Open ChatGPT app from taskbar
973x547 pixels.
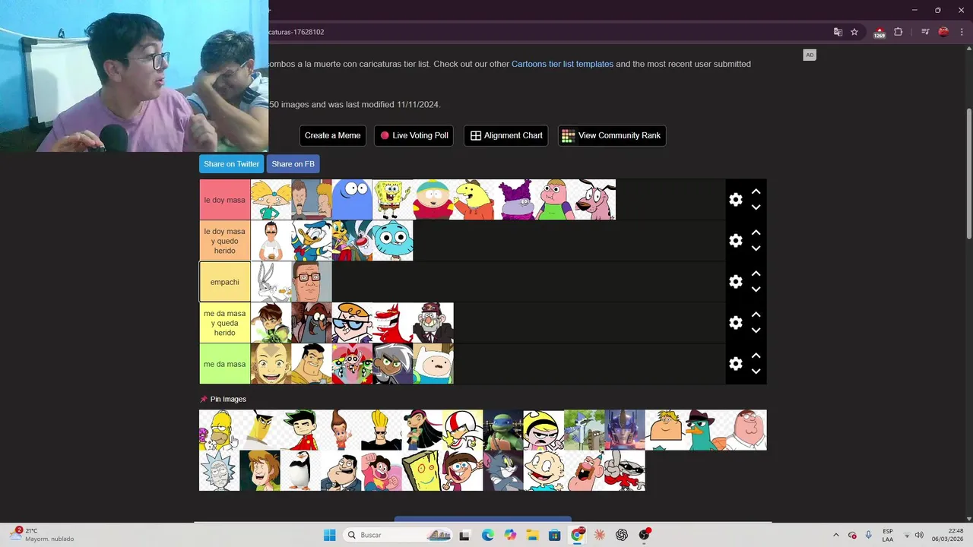622,535
